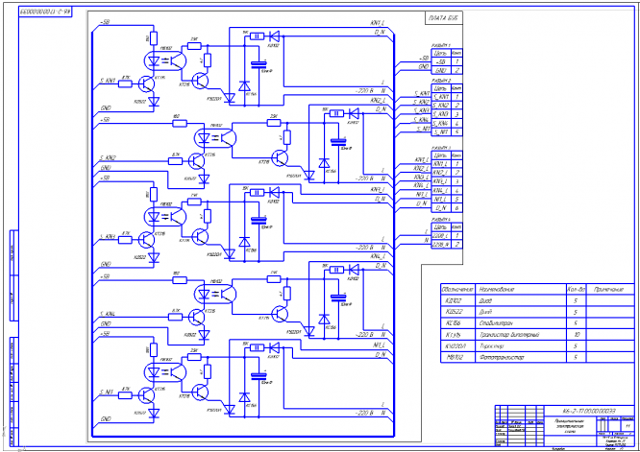Click the 220В_L cell in Разъём 4 table
The height and width of the screenshot is (452, 640).
(441, 235)
